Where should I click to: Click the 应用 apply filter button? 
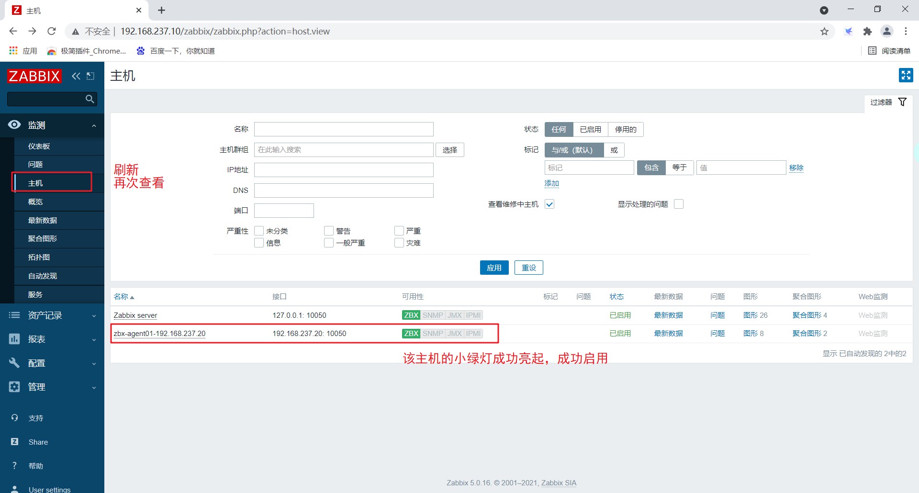(x=494, y=268)
